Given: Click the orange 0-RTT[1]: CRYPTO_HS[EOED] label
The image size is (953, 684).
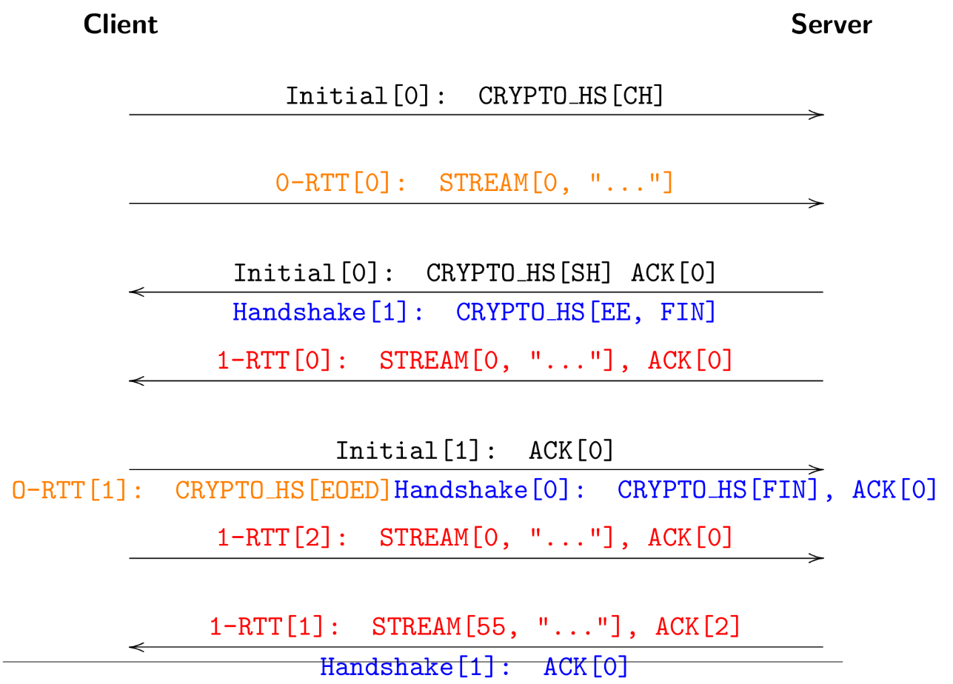Looking at the screenshot, I should 201,490.
